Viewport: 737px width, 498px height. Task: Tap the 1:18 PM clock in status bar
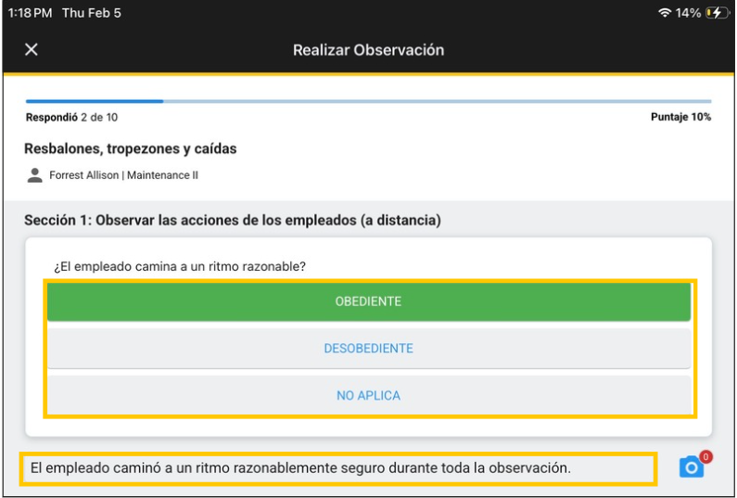point(31,13)
